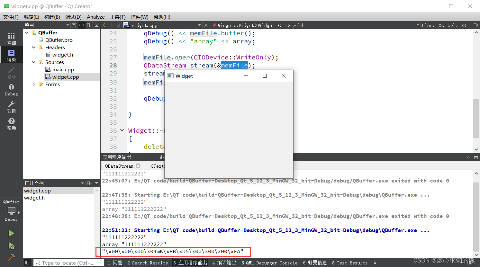The width and height of the screenshot is (480, 267).
Task: Select QBuffer.pro in the project tree
Action: (x=59, y=40)
